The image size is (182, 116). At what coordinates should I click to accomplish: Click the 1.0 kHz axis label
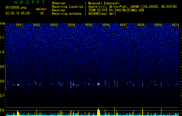coord(3,52)
